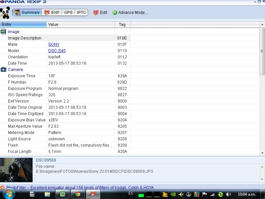Screen dimensions: 265x199
Task: Expand the Camera tree section
Action: [x=15, y=70]
